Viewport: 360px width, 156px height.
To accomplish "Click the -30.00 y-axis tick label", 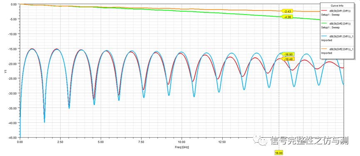I will 12,93.
